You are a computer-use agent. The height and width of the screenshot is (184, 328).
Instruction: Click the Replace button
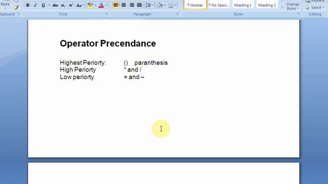coord(315,1)
